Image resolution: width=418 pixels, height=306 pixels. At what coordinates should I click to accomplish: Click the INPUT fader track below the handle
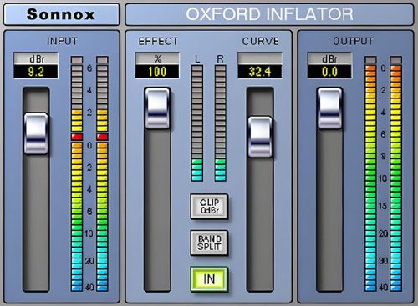pyautogui.click(x=36, y=223)
